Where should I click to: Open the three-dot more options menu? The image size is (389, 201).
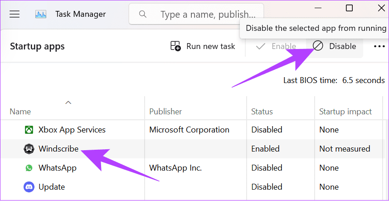point(379,46)
